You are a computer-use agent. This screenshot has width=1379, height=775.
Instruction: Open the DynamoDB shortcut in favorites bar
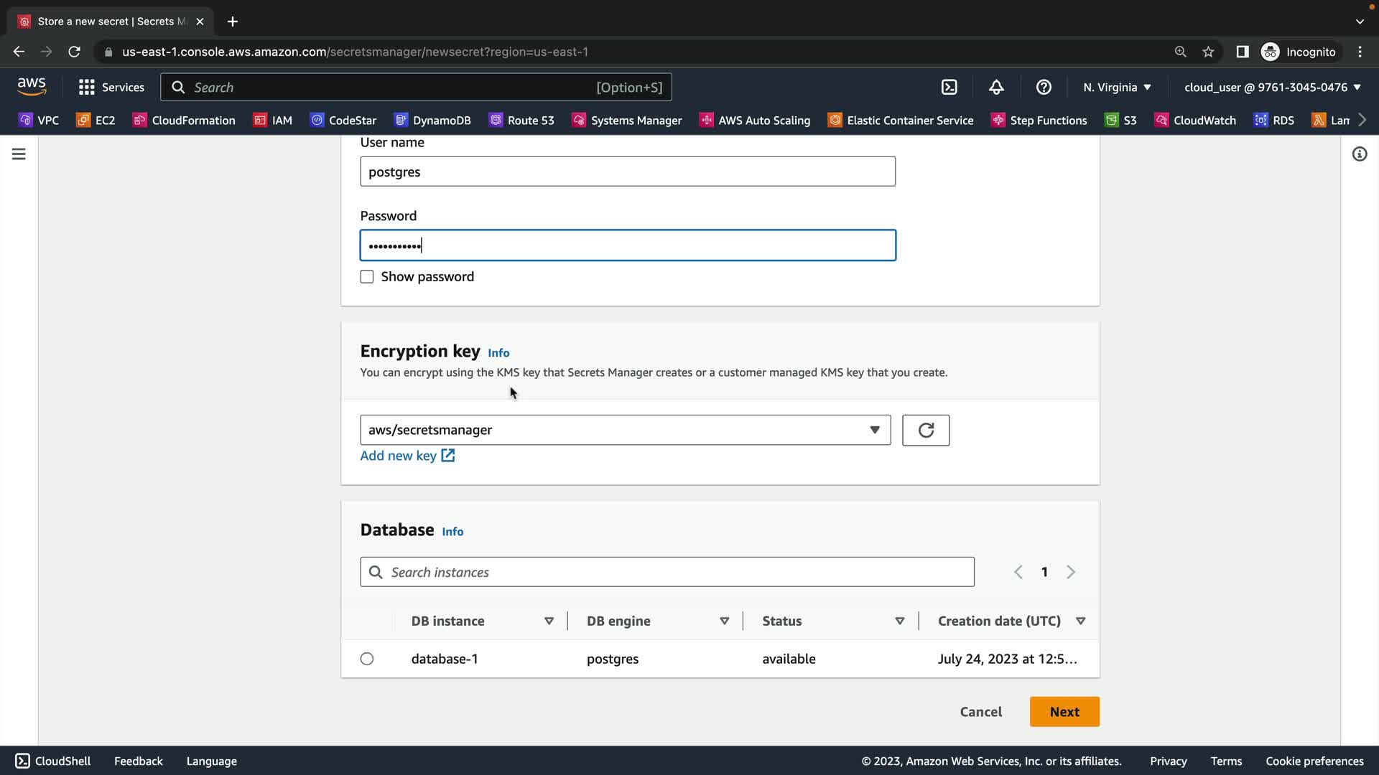click(432, 120)
